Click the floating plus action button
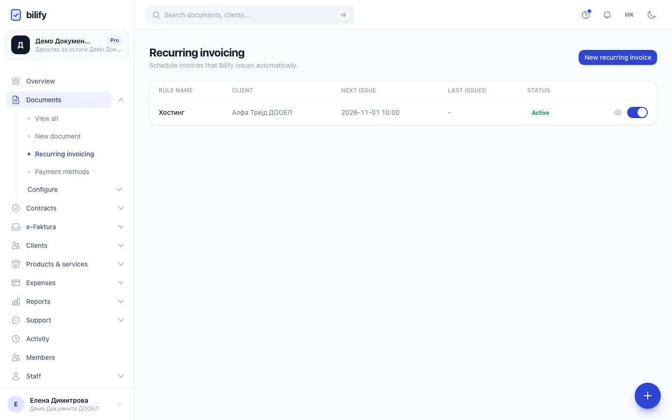Viewport: 672px width, 420px height. (x=648, y=396)
